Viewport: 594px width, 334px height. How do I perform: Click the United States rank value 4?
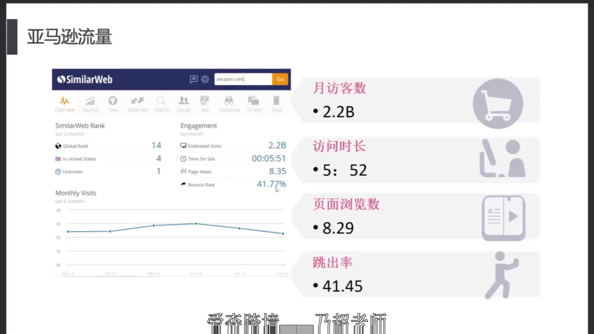point(159,158)
